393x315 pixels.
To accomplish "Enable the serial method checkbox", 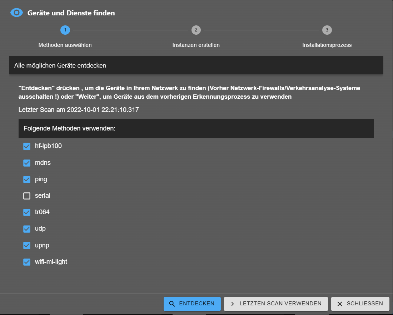I will (27, 196).
